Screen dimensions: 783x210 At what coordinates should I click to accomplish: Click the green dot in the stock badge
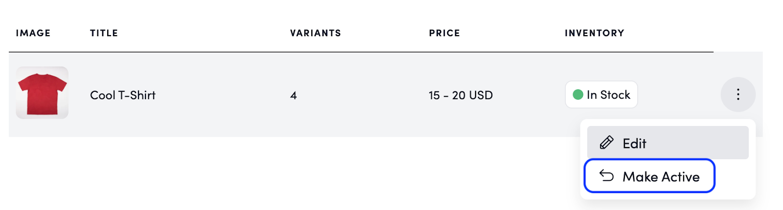point(577,94)
